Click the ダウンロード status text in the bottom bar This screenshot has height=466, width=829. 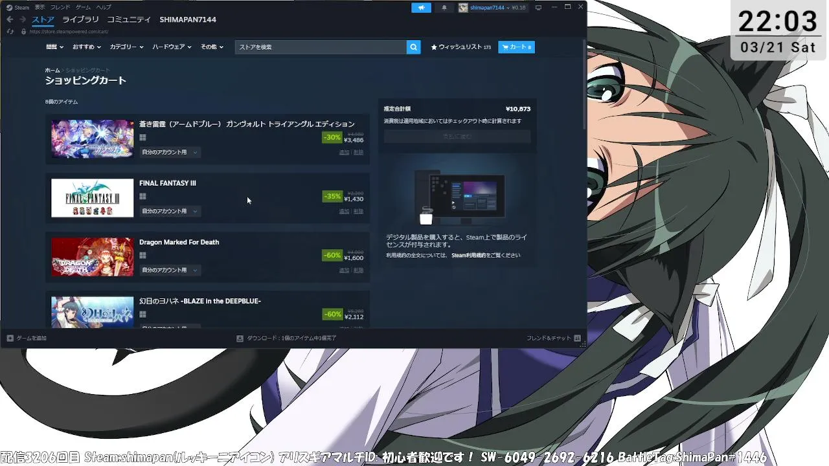[x=291, y=338]
